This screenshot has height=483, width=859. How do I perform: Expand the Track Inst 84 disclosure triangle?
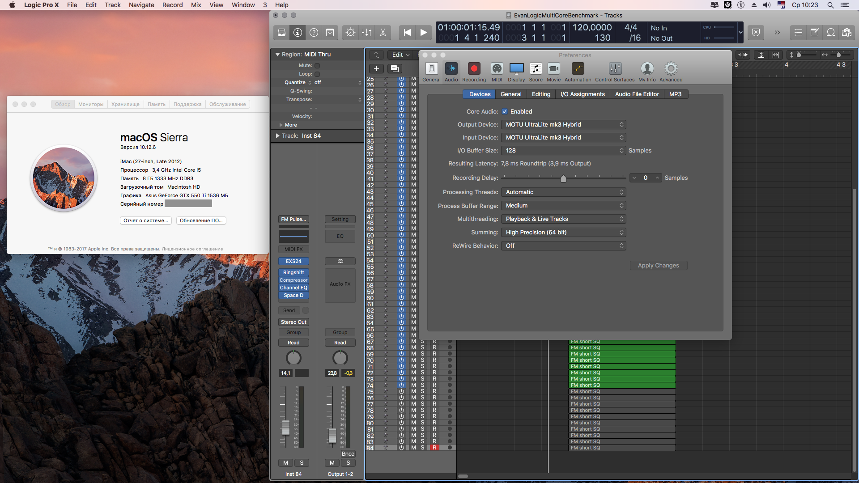click(x=278, y=136)
